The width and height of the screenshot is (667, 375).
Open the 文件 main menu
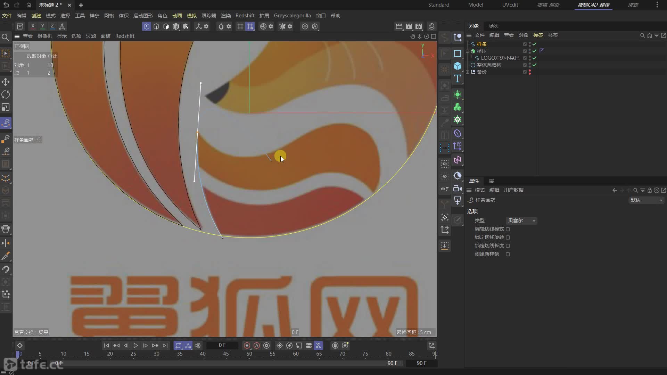point(7,16)
